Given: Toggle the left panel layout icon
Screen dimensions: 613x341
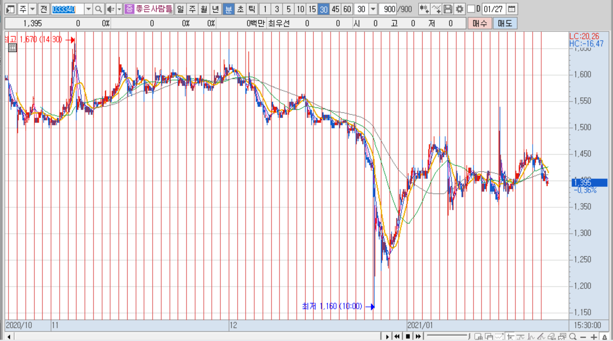Looking at the screenshot, I should pyautogui.click(x=11, y=9).
